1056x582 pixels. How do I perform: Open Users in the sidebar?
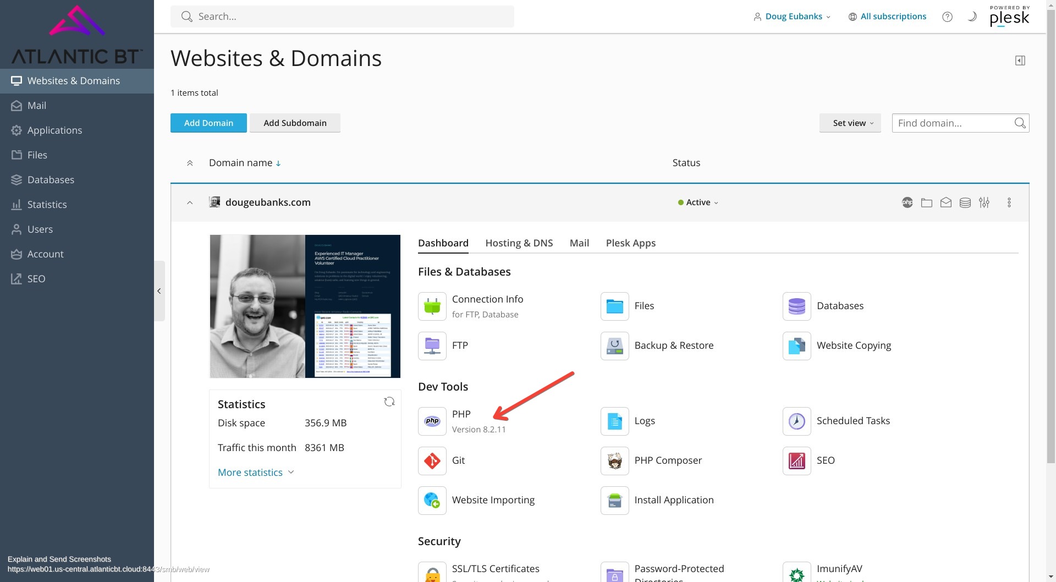(x=77, y=229)
